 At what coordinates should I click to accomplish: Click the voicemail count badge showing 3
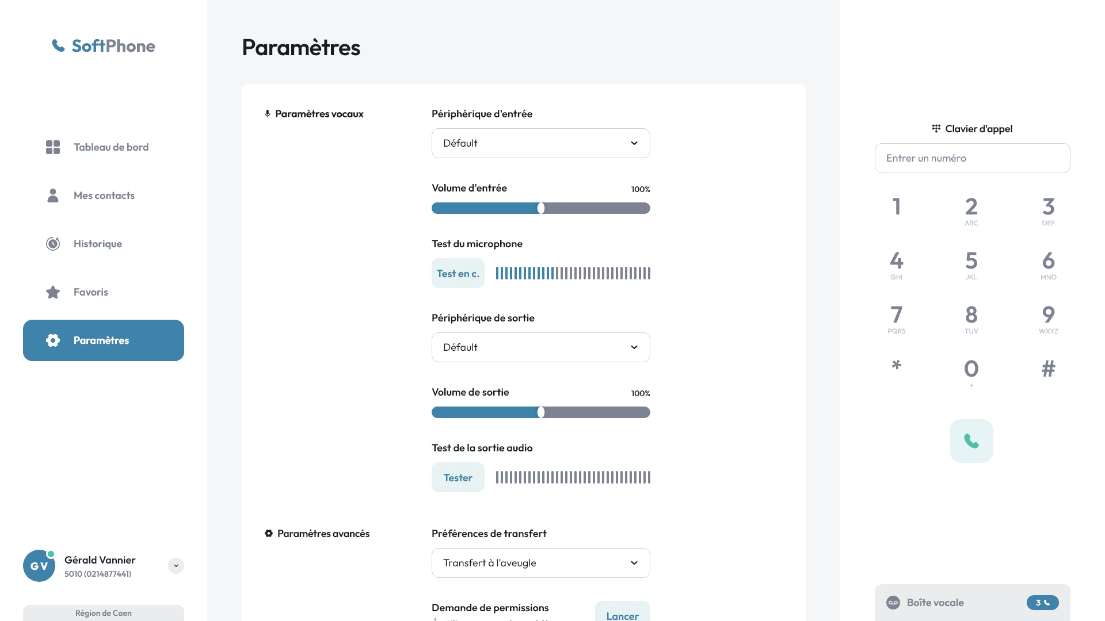(1042, 603)
